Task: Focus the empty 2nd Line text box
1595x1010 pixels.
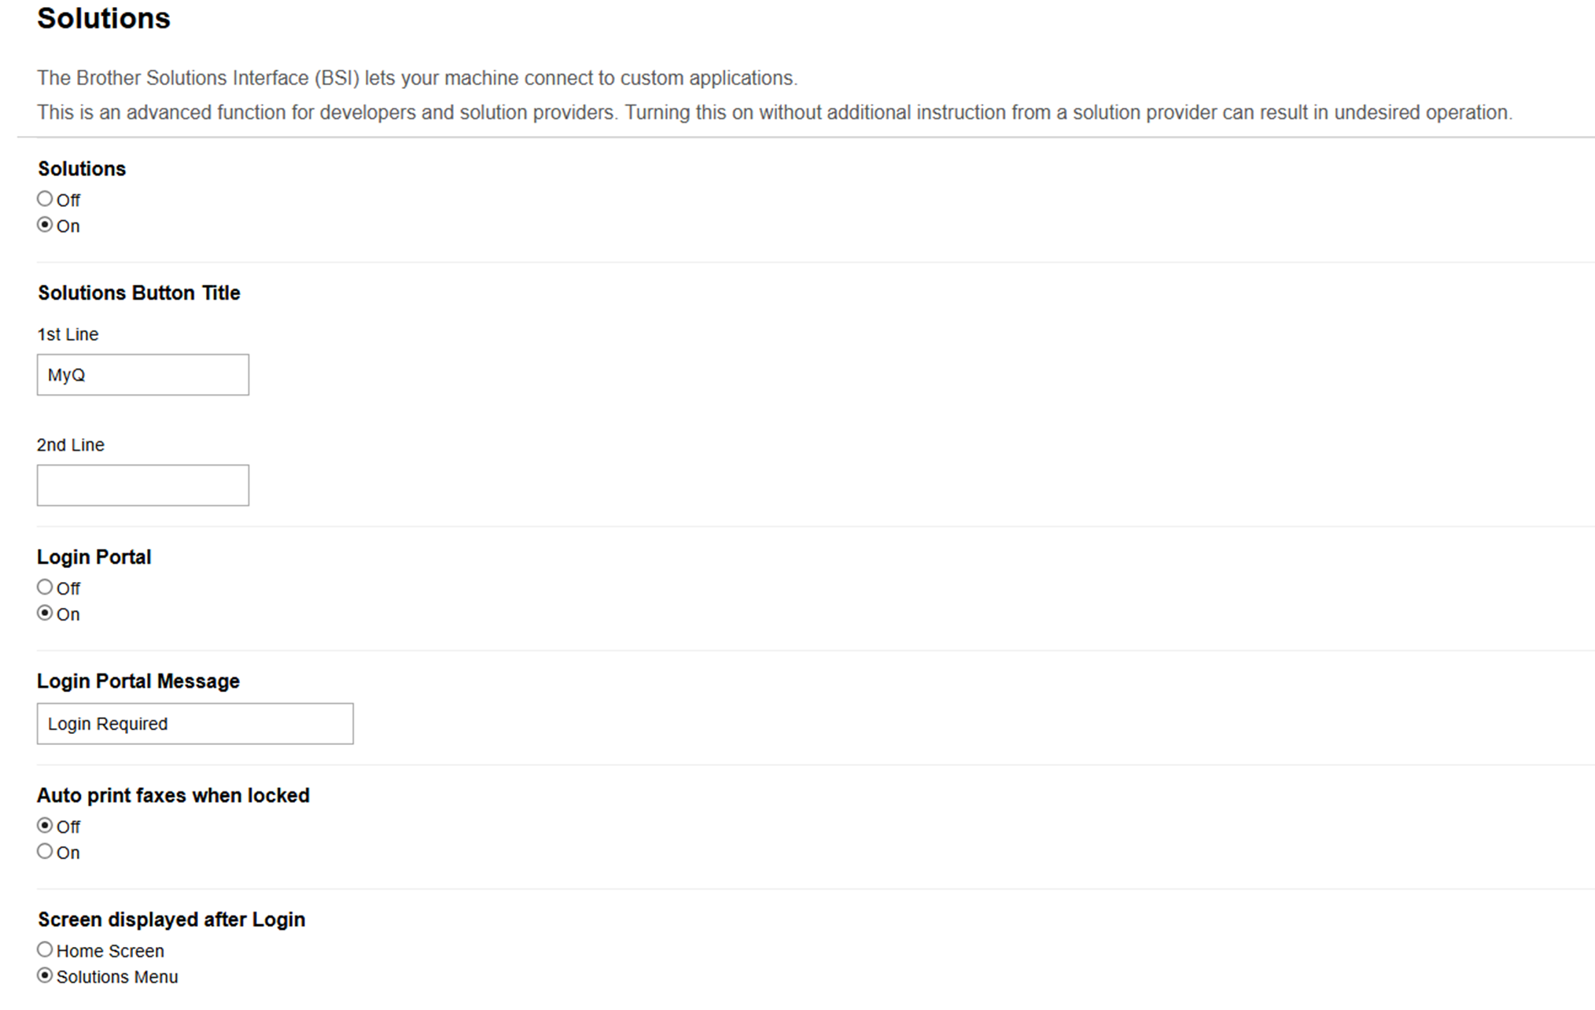Action: 142,485
